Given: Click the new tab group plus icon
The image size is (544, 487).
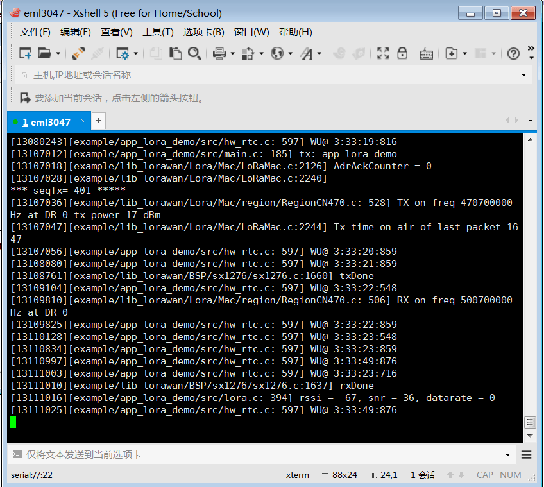Looking at the screenshot, I should click(452, 53).
